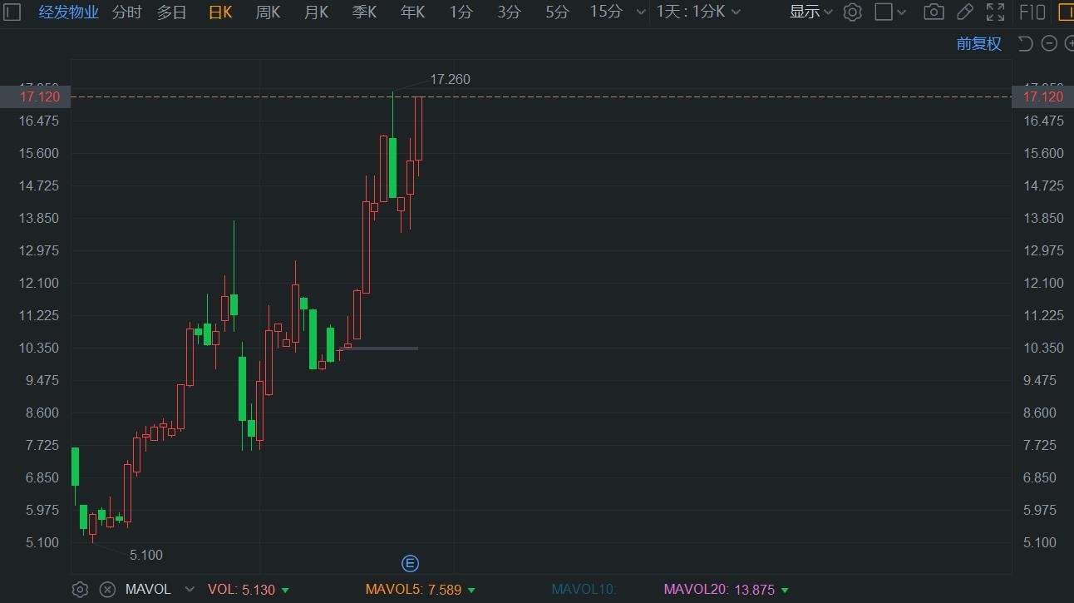Image resolution: width=1074 pixels, height=603 pixels.
Task: Click the latest red candlestick
Action: (x=419, y=128)
